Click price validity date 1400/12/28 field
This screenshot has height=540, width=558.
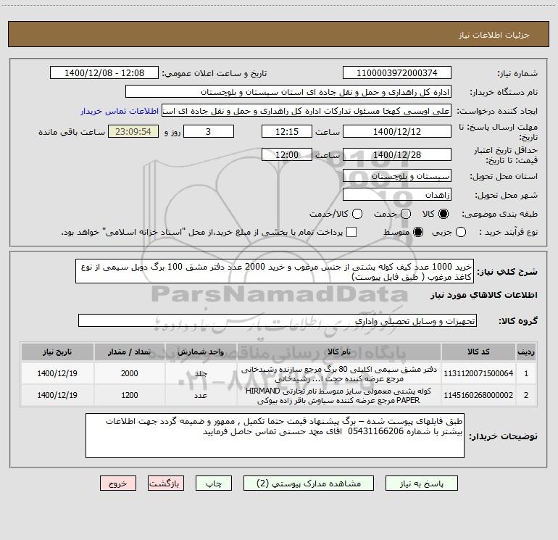(397, 154)
